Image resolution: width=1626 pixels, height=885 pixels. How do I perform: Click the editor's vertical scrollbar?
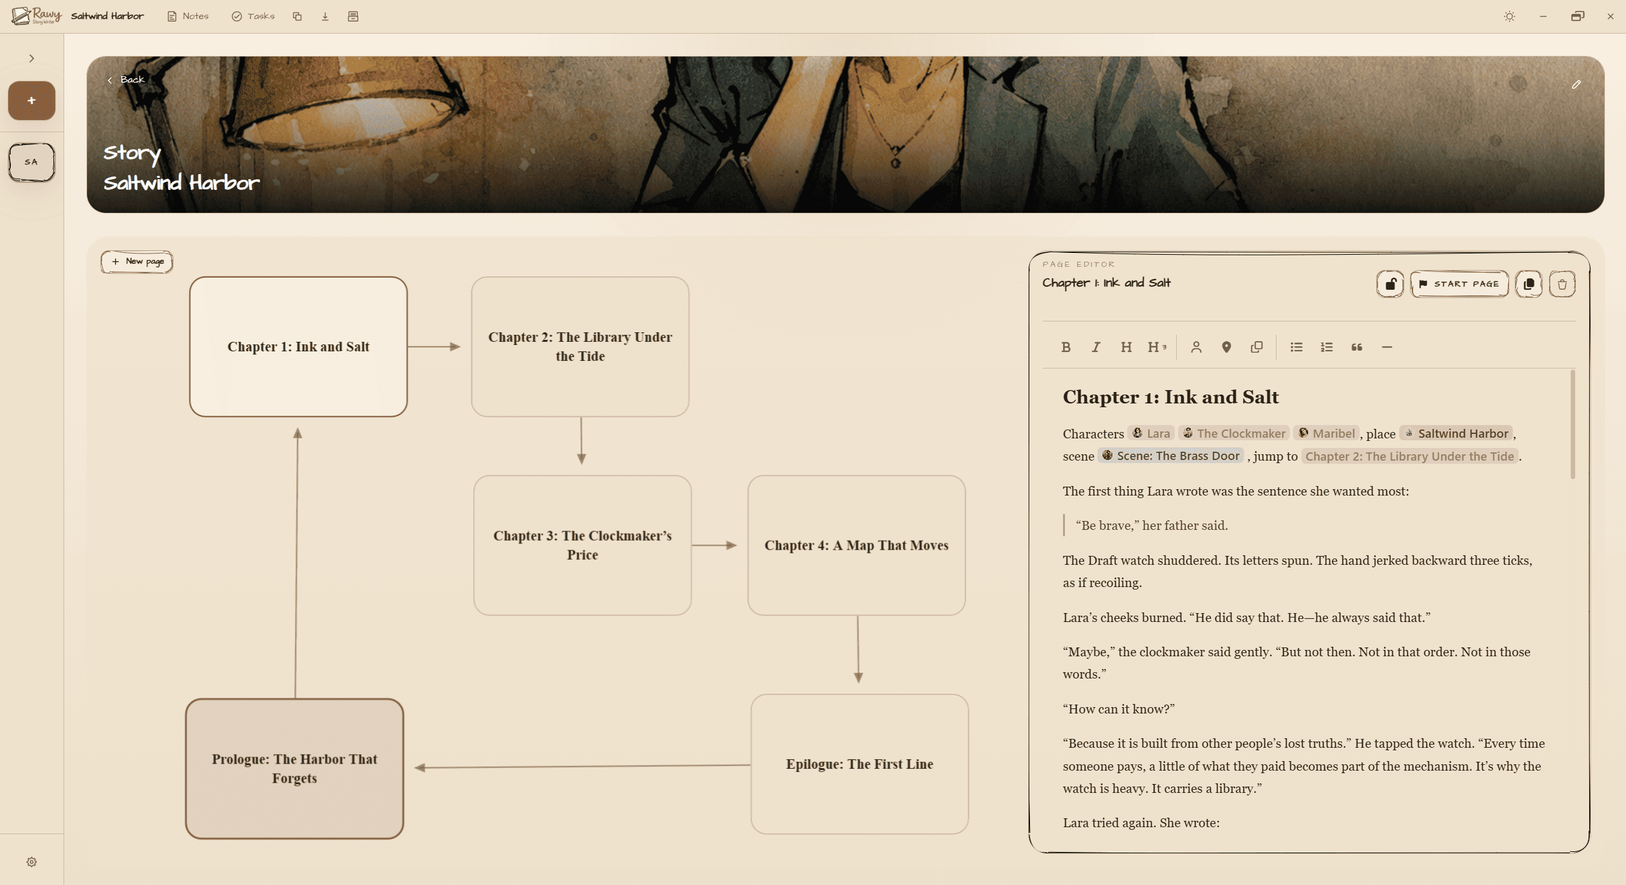(1573, 424)
